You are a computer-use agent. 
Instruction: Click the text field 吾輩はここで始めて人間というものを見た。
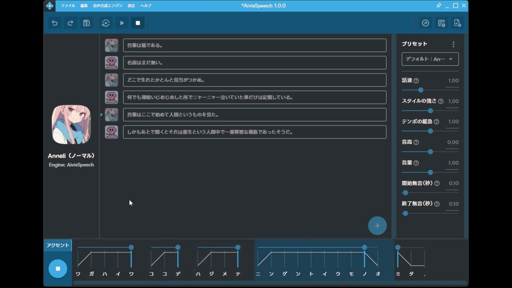[x=255, y=115]
